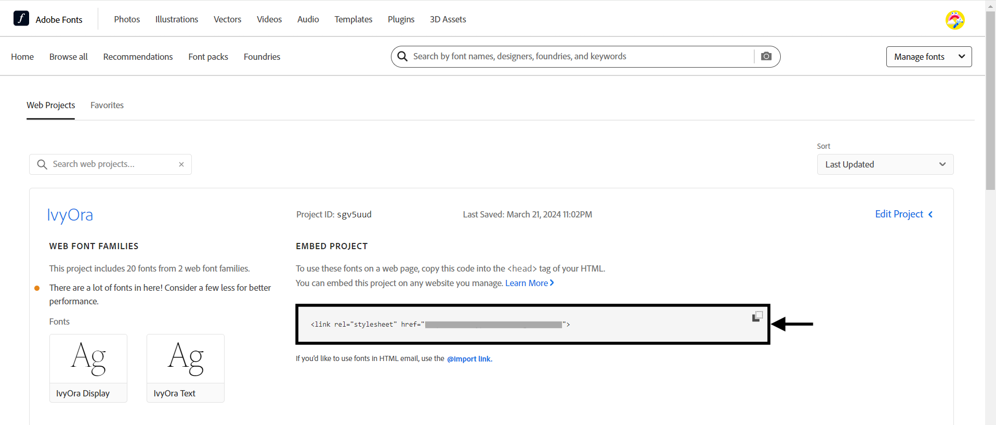Select the IvyOra Display font thumbnail
996x425 pixels.
88,368
